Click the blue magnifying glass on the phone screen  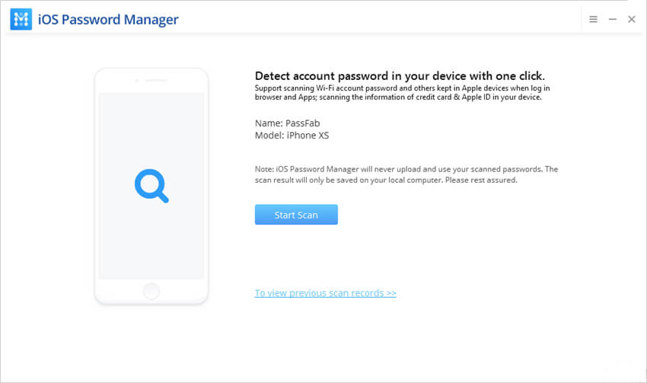pyautogui.click(x=151, y=186)
